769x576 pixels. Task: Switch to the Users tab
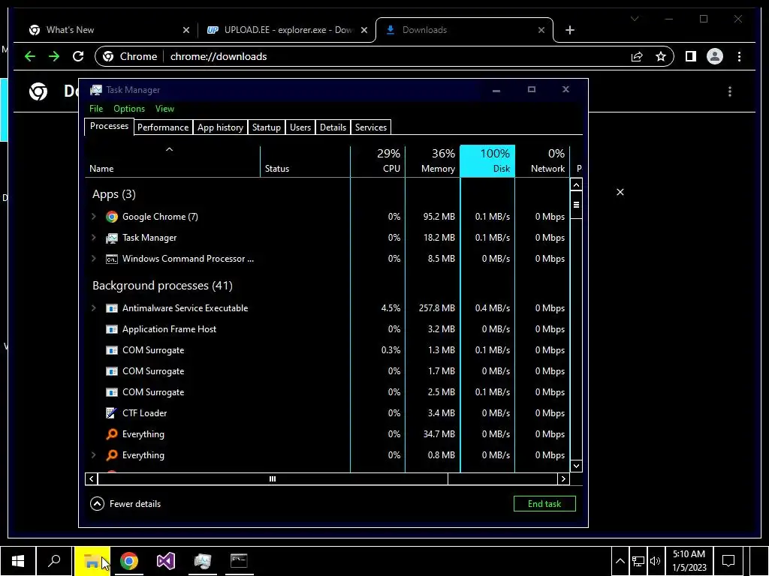[x=300, y=127]
